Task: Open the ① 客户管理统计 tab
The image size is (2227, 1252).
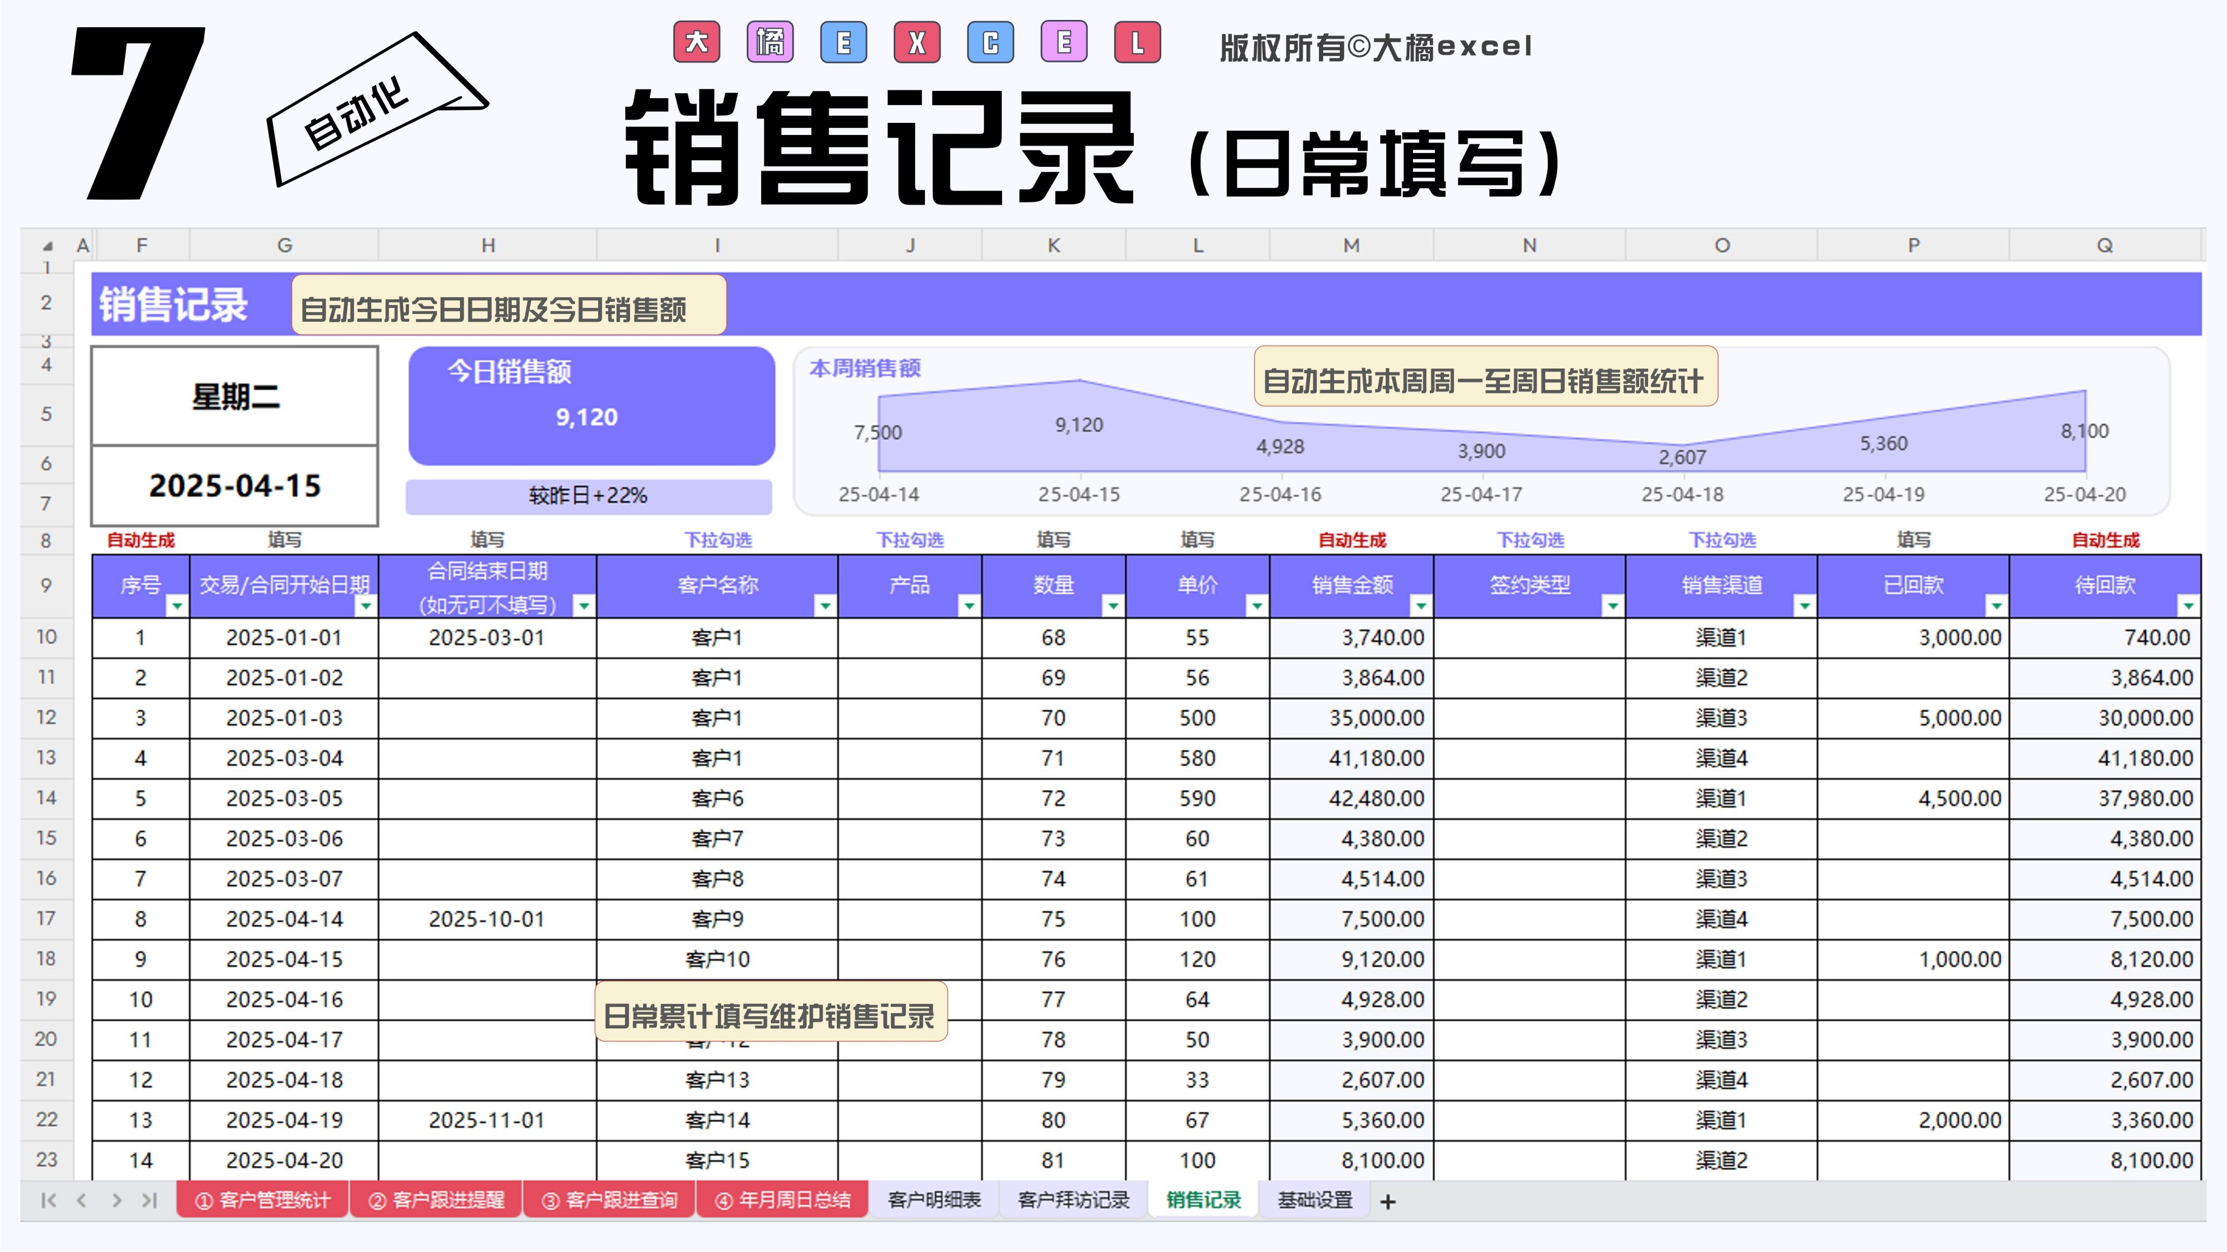Action: [263, 1200]
